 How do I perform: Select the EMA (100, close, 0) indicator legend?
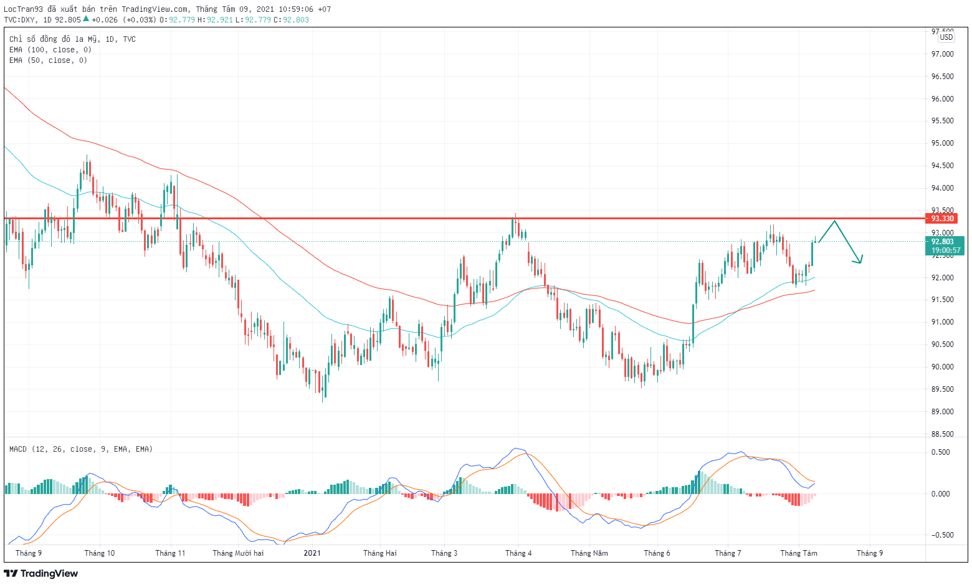pos(50,50)
